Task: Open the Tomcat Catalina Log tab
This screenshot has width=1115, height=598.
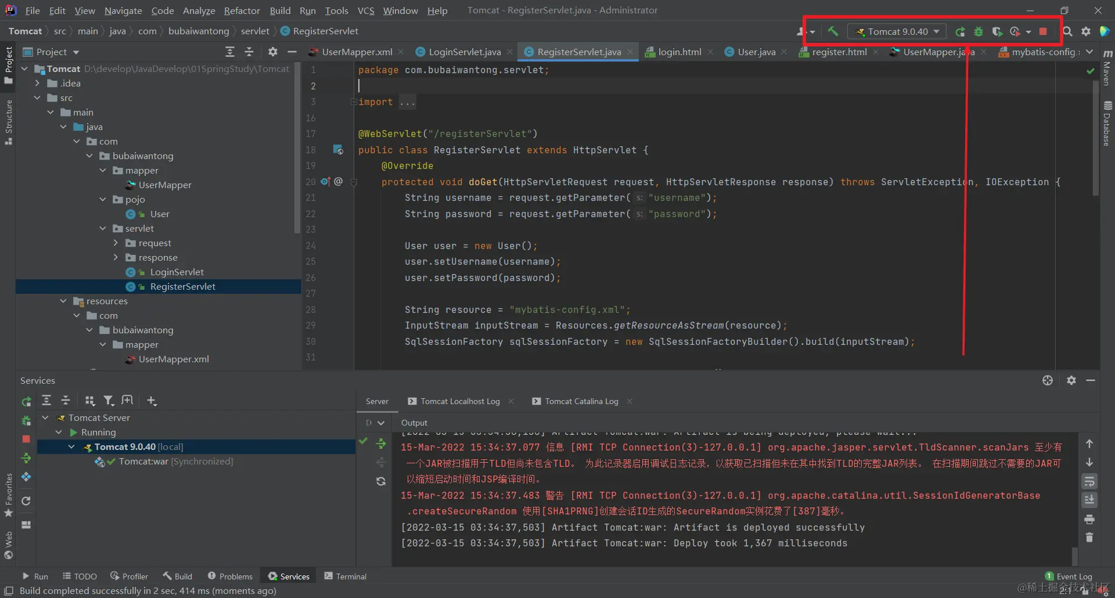Action: point(581,401)
